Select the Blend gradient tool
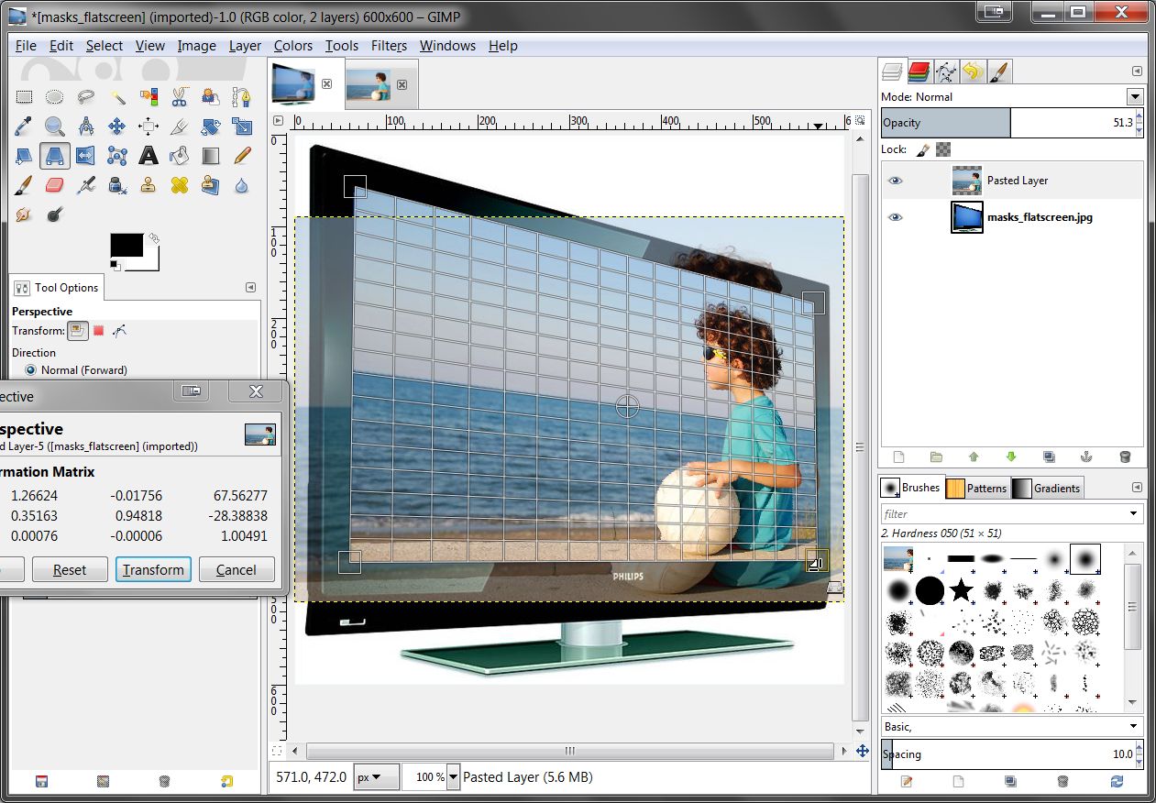1156x803 pixels. tap(211, 156)
